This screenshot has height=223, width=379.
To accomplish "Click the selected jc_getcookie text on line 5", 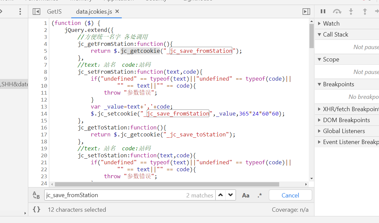I will (x=140, y=51).
